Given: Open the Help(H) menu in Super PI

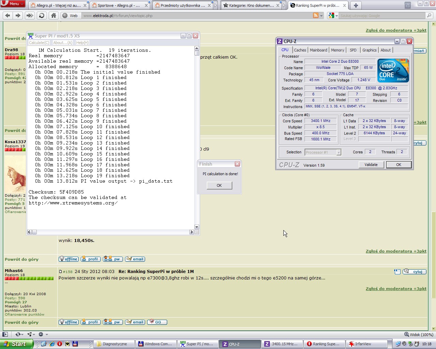Looking at the screenshot, I should (x=82, y=43).
